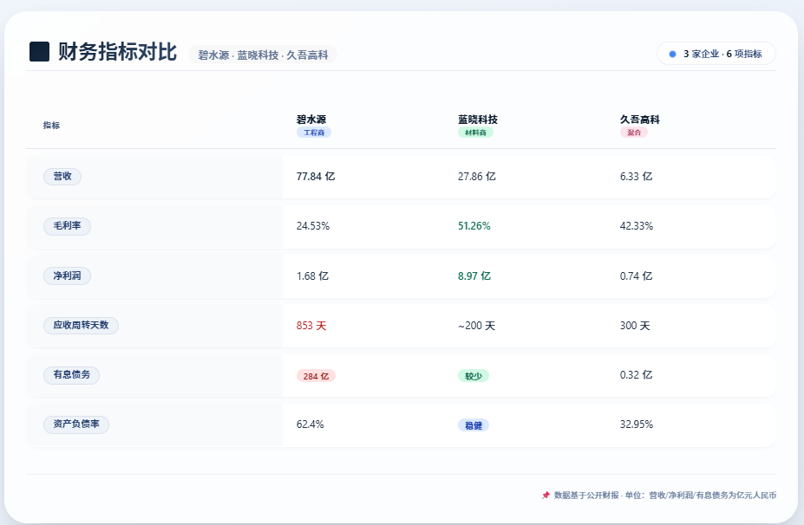Click the red 853 天 value
This screenshot has width=804, height=525.
click(x=311, y=326)
